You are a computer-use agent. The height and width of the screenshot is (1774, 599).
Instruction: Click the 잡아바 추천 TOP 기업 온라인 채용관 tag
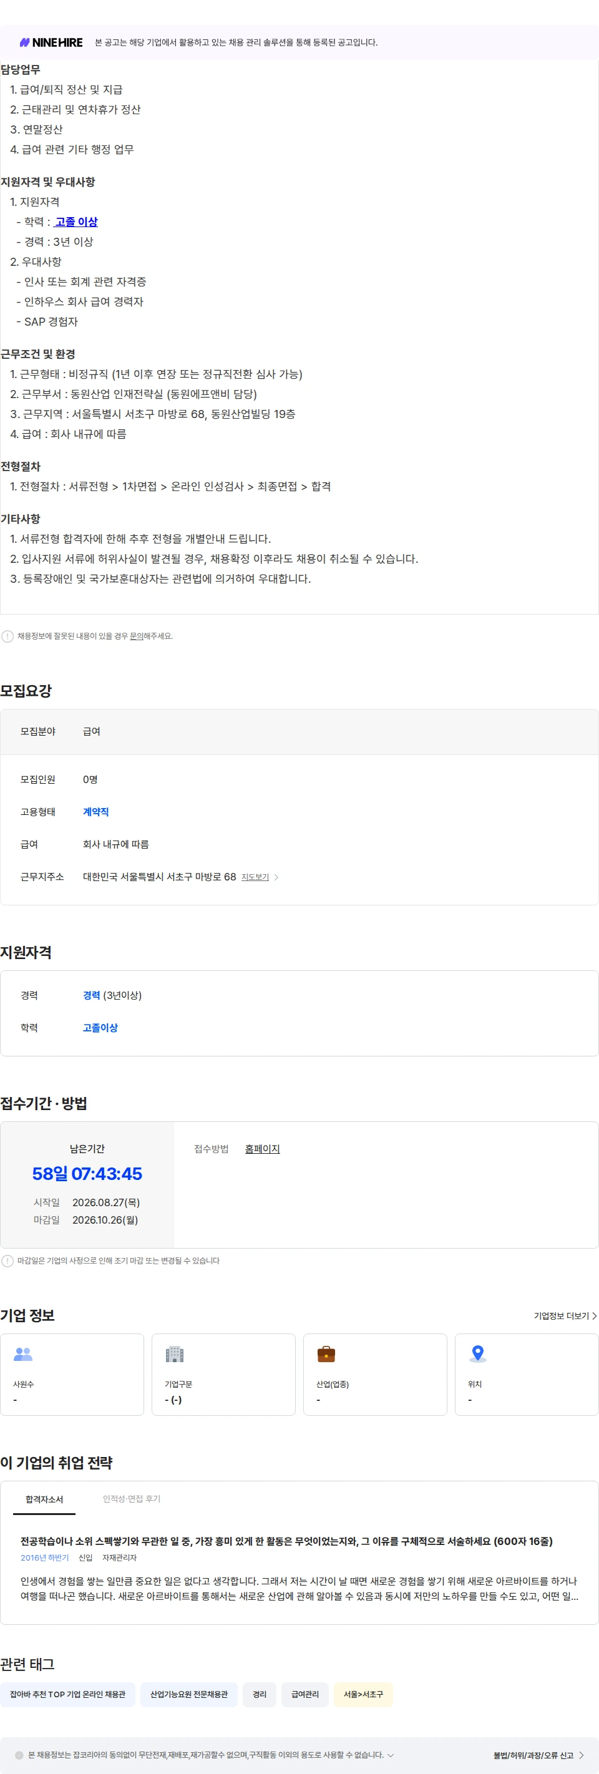coord(67,1694)
